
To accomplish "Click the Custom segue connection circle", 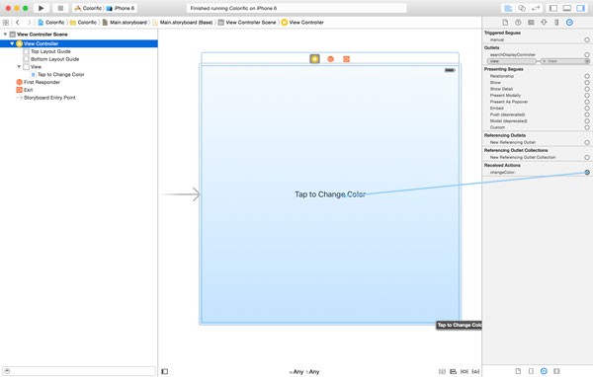I will 587,127.
